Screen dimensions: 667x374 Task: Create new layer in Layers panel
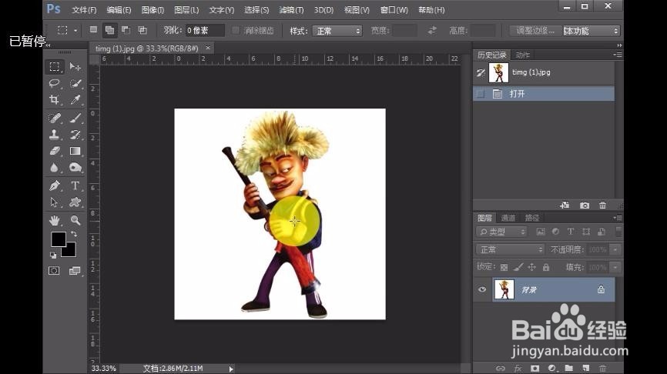click(x=586, y=368)
